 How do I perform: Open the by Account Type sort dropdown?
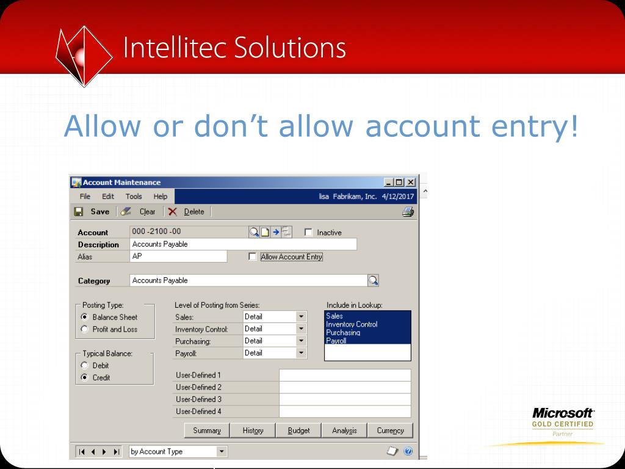tap(222, 451)
